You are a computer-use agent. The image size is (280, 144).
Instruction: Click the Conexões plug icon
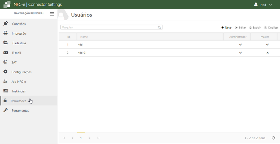(x=5, y=24)
